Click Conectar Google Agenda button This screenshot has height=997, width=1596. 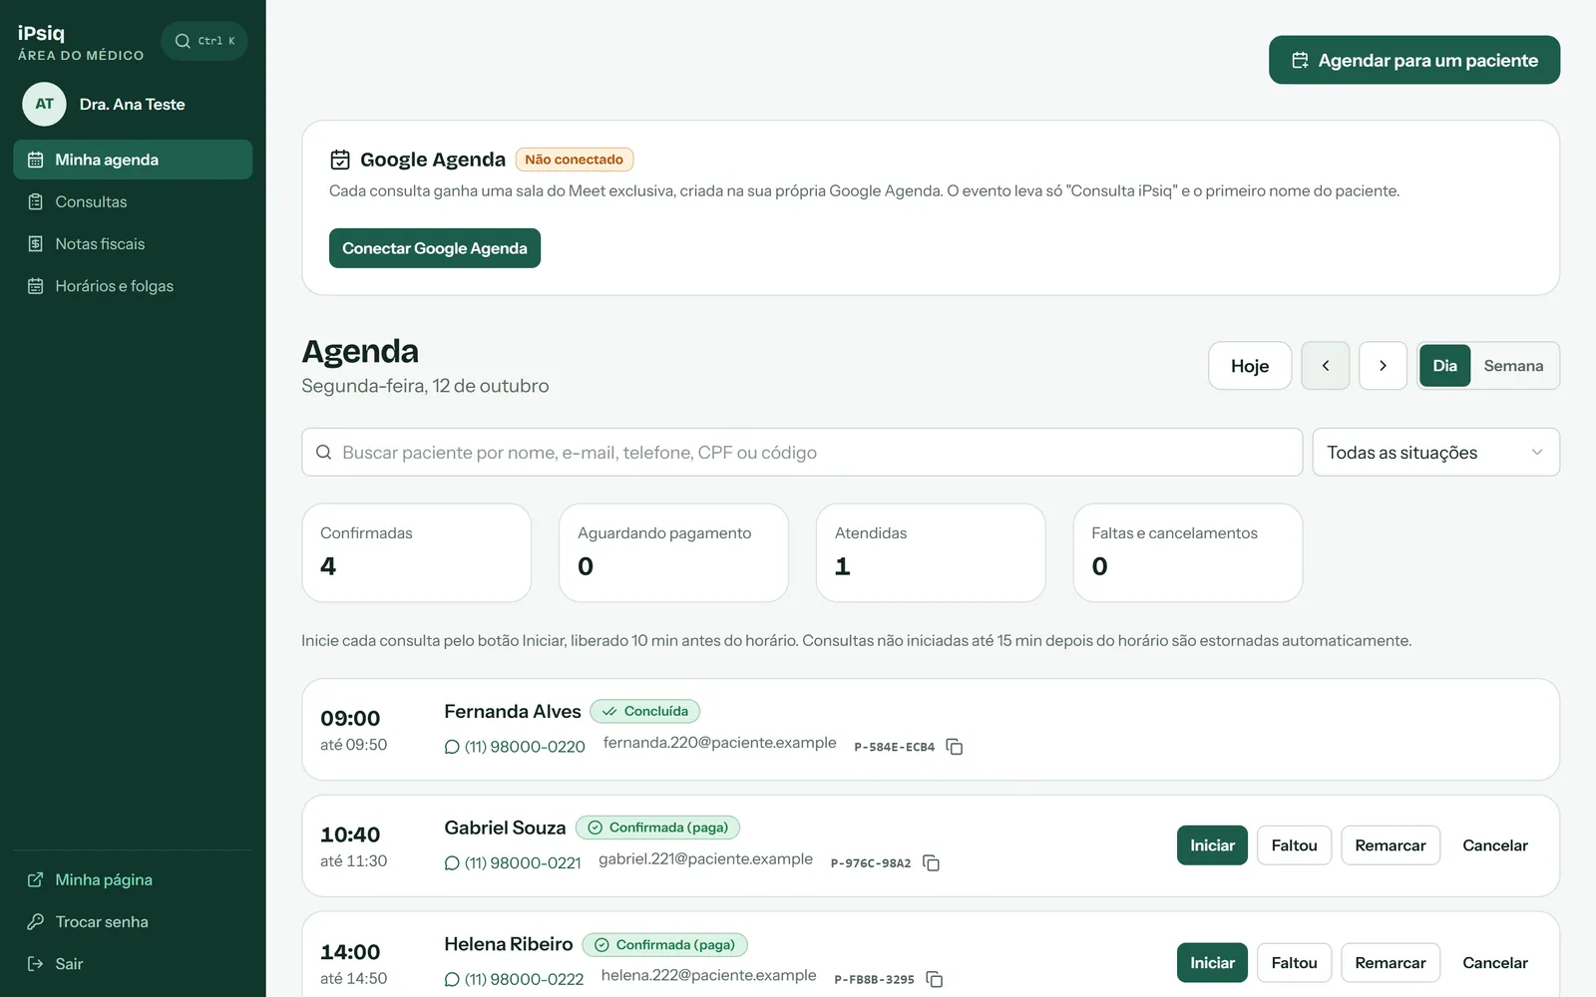435,248
